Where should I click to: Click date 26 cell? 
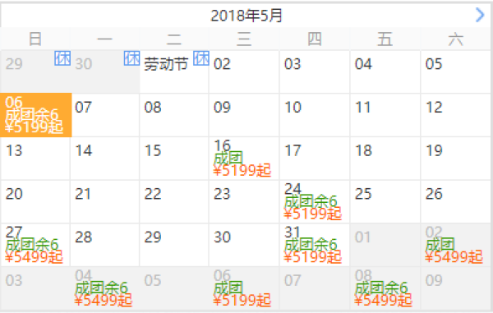click(x=455, y=202)
